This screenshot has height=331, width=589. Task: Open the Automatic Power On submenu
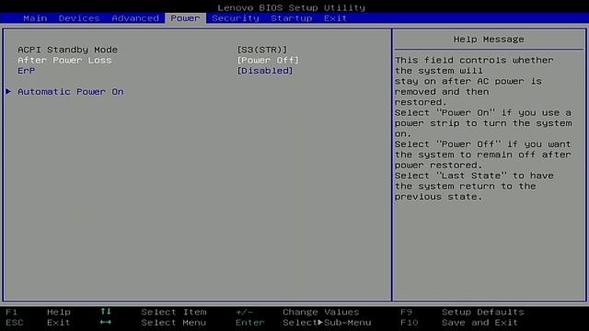coord(71,92)
